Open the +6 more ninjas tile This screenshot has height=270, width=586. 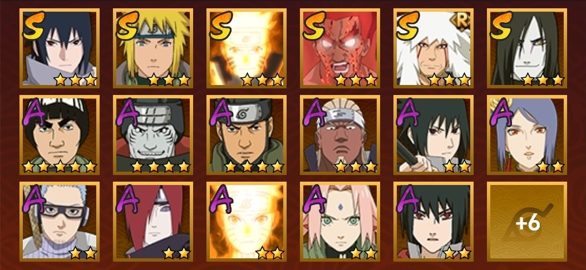point(526,222)
